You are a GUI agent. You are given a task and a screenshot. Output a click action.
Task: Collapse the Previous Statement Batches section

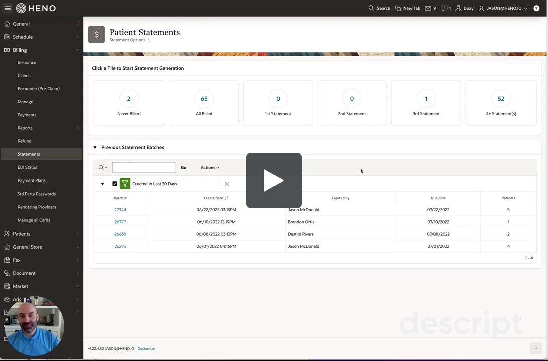pyautogui.click(x=94, y=146)
